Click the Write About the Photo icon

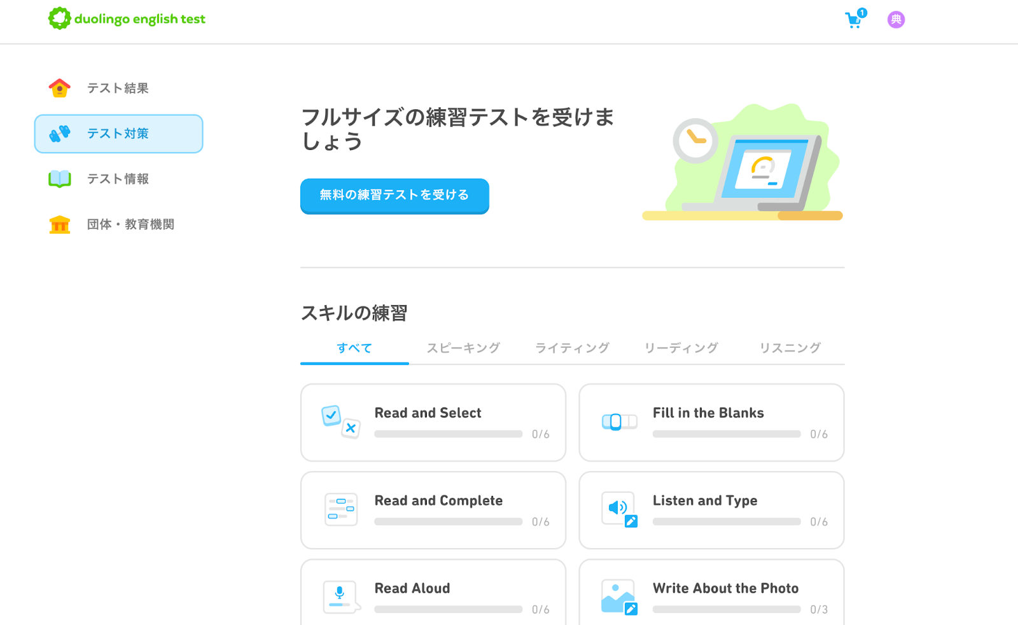coord(619,596)
